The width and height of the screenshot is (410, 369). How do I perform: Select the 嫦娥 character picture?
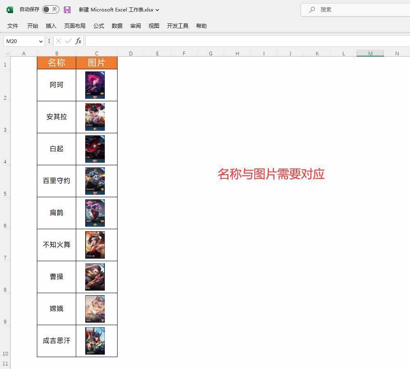pyautogui.click(x=95, y=309)
